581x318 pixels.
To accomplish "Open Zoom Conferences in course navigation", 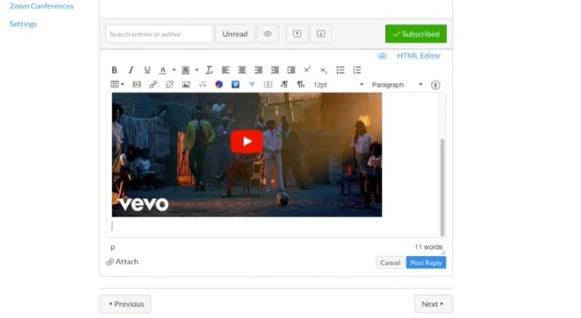I will pyautogui.click(x=41, y=6).
